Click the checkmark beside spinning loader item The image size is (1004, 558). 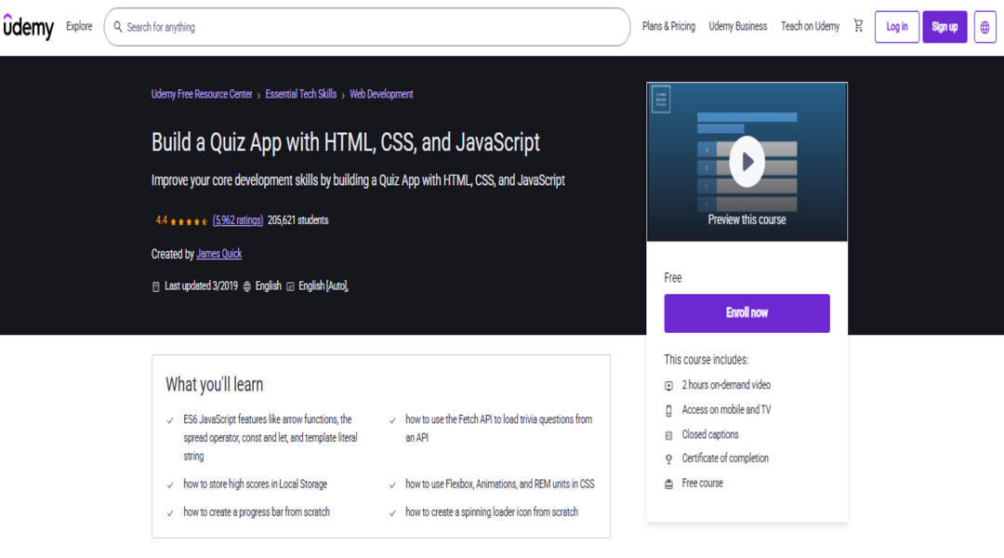click(x=392, y=513)
